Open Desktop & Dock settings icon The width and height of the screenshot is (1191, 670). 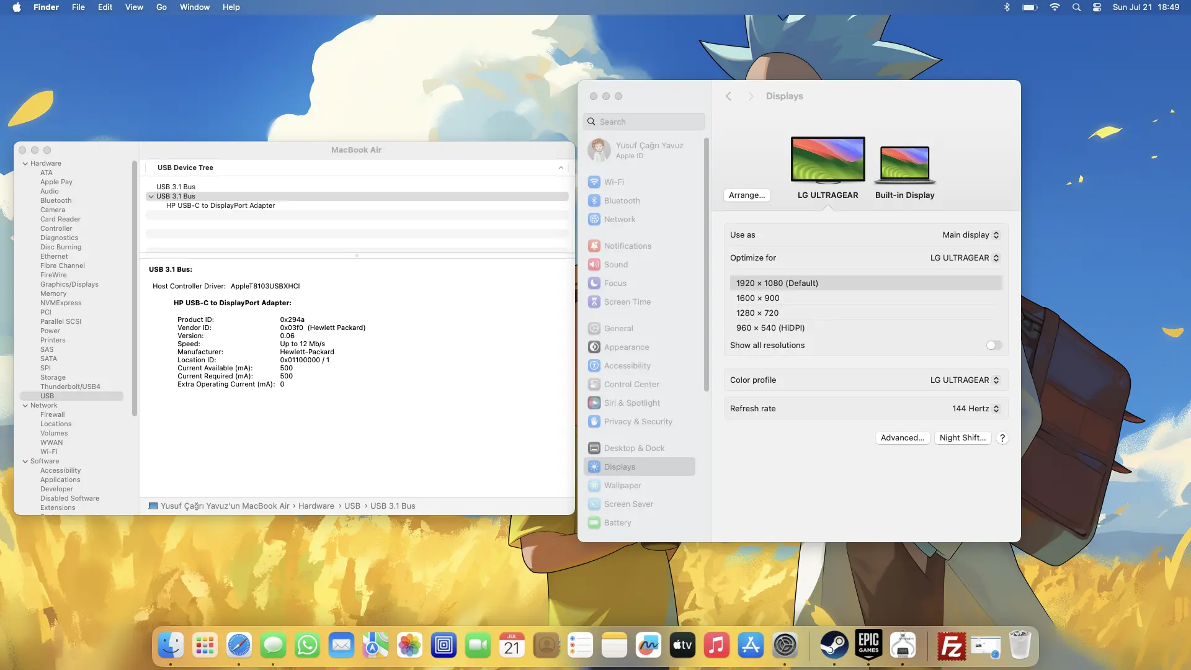(x=594, y=448)
